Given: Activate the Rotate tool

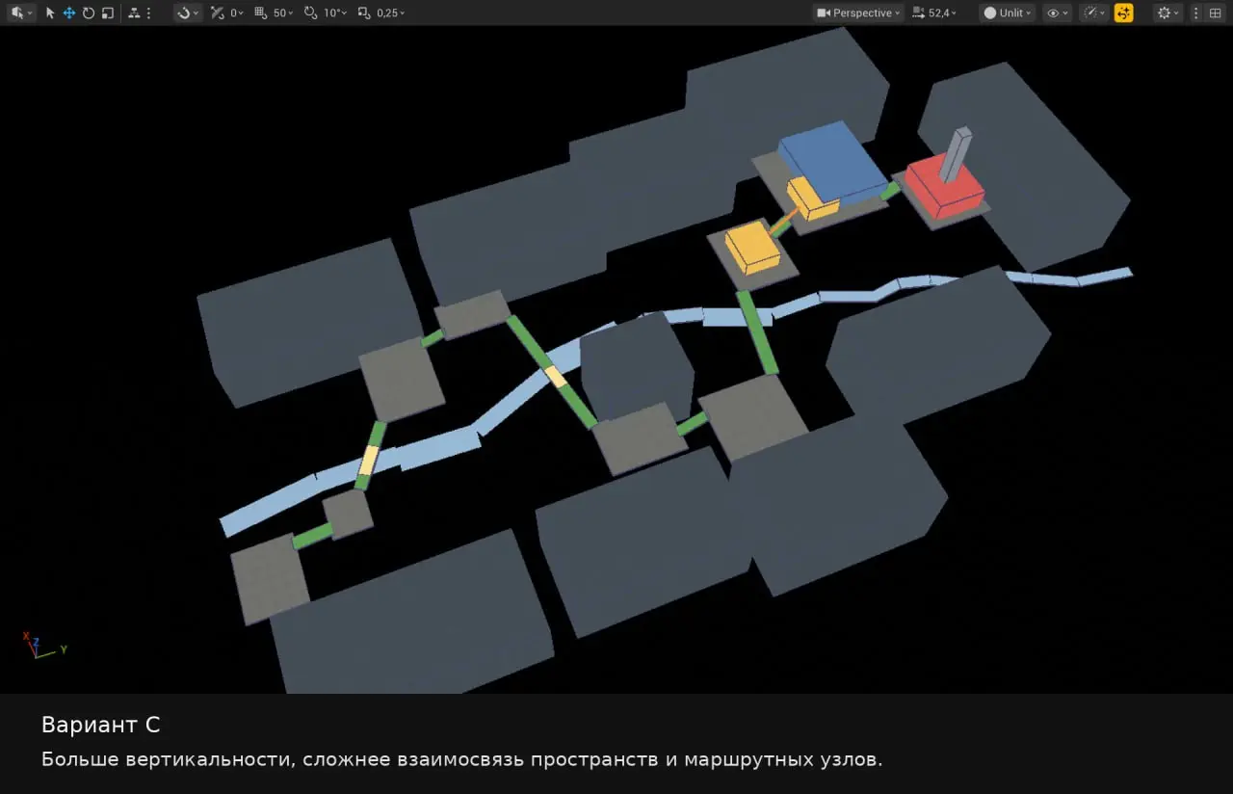Looking at the screenshot, I should coord(89,13).
